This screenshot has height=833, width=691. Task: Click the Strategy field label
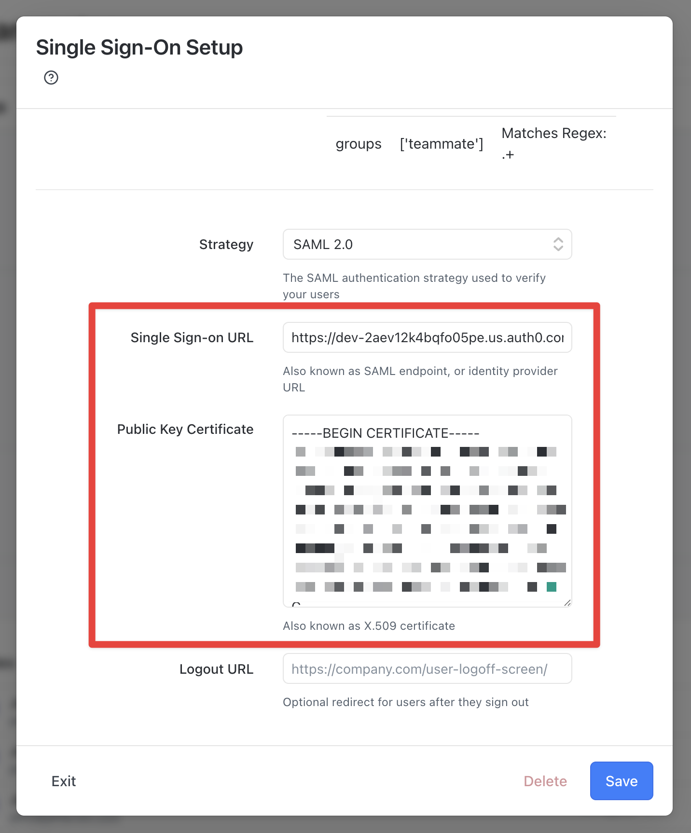pos(226,245)
